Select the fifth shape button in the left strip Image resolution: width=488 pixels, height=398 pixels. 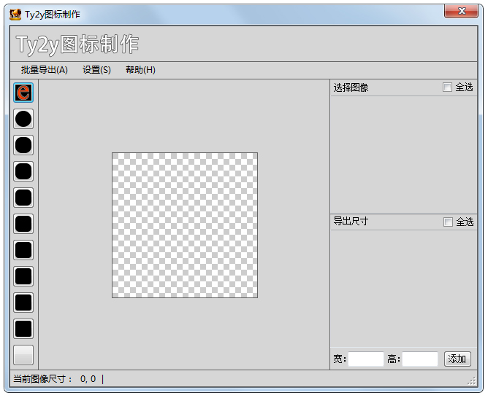coord(23,198)
